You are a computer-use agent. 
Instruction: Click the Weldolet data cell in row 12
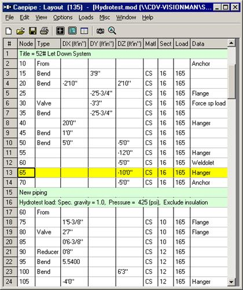click(x=209, y=162)
